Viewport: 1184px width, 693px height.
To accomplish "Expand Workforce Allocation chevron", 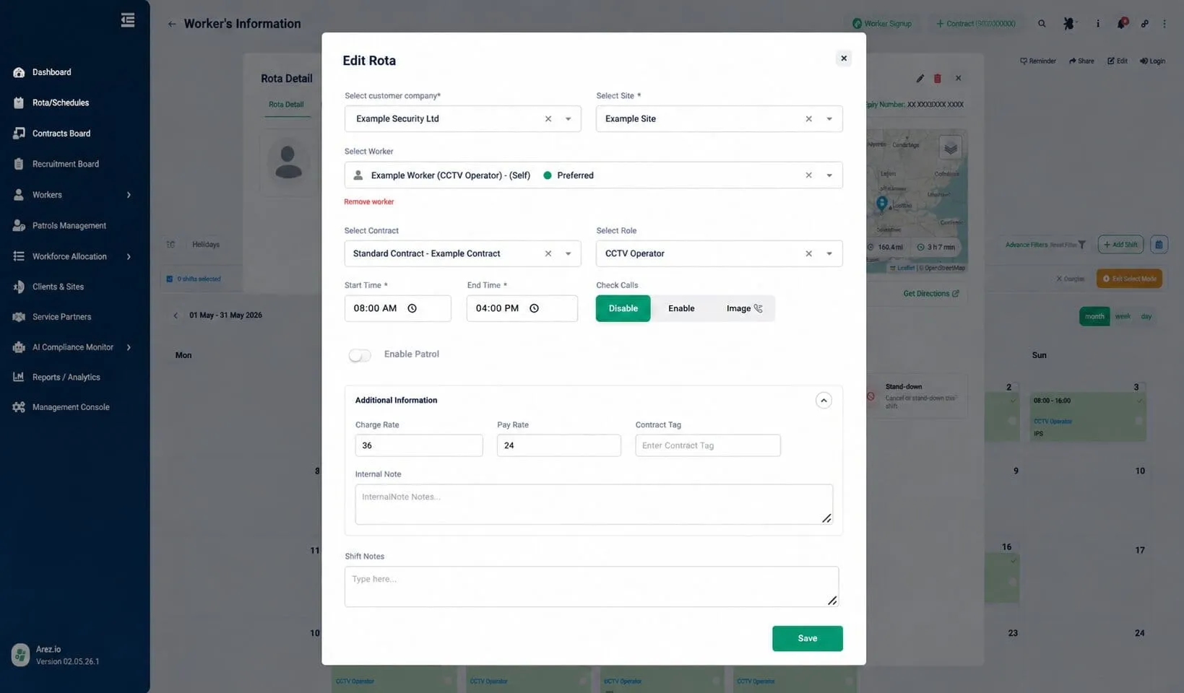I will click(x=129, y=256).
